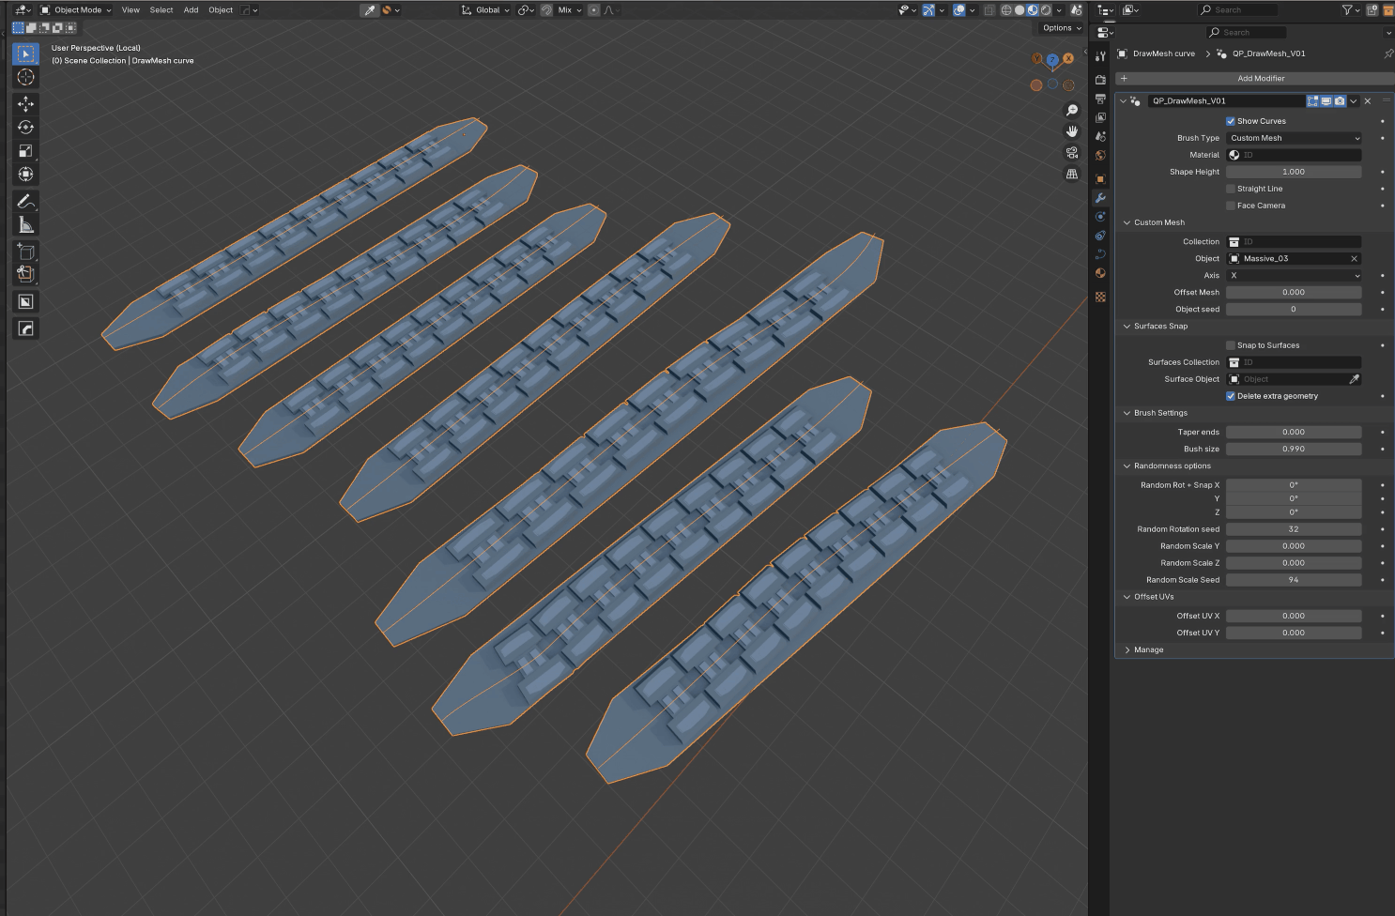
Task: Click the Surface Object eyedropper
Action: 1354,379
